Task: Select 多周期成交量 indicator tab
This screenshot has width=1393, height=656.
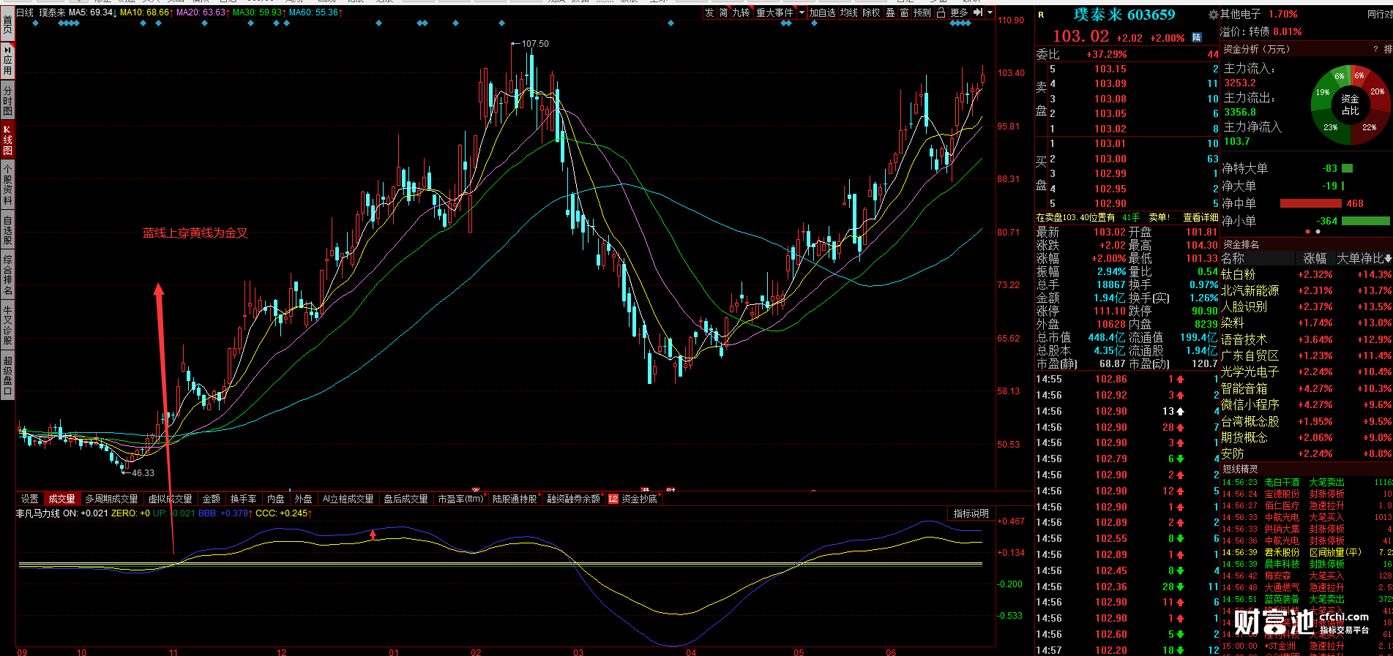Action: 111,499
